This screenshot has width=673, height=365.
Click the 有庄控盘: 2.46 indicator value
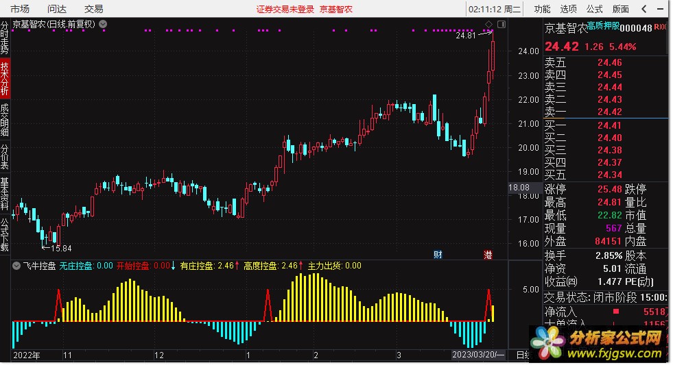click(x=207, y=266)
